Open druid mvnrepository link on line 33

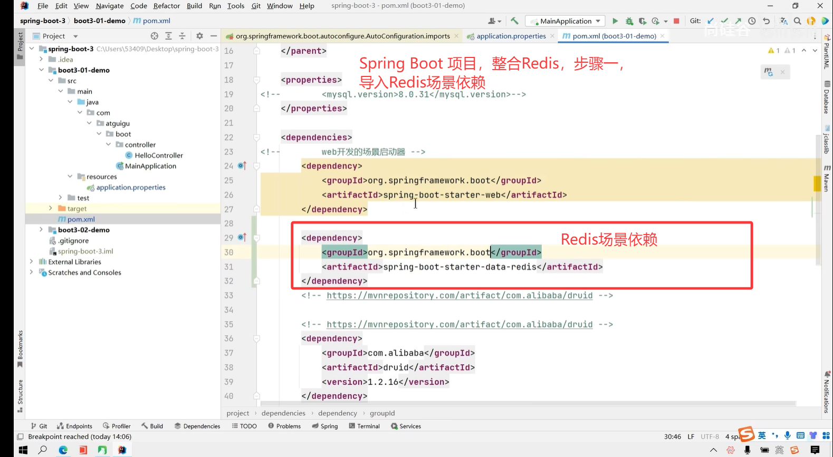pyautogui.click(x=459, y=295)
